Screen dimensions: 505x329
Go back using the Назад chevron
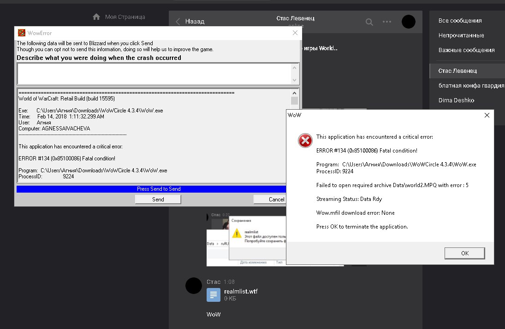(178, 22)
